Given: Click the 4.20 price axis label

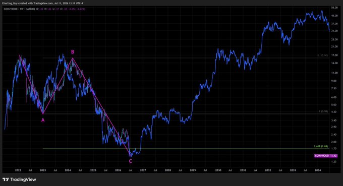Looking at the screenshot, I should pos(334,112).
